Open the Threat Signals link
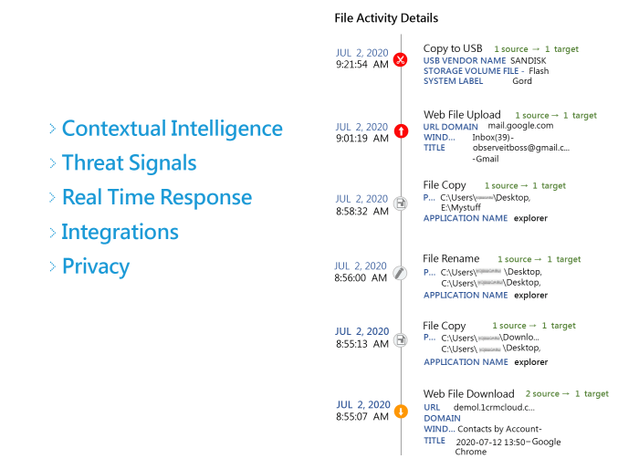The height and width of the screenshot is (469, 639). [129, 162]
